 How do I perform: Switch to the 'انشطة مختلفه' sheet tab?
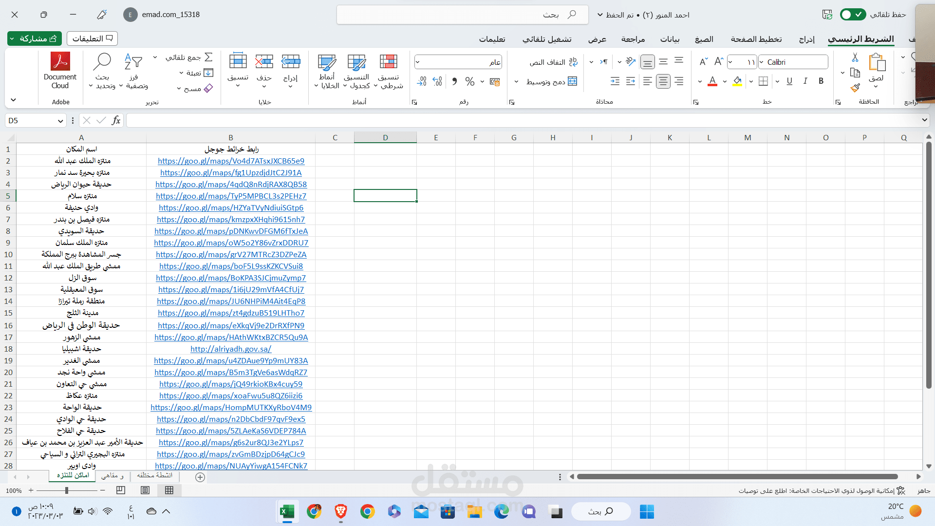point(154,475)
